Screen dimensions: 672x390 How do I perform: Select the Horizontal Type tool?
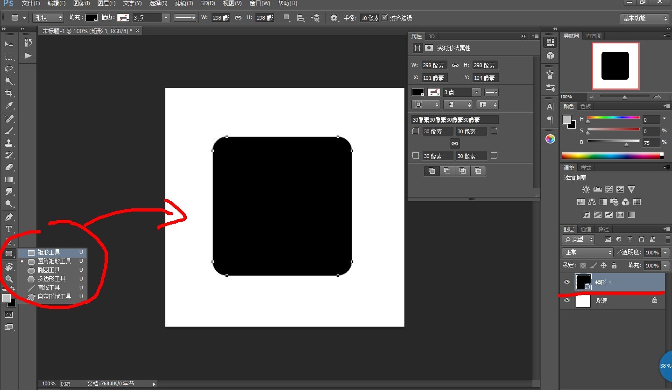pos(9,229)
